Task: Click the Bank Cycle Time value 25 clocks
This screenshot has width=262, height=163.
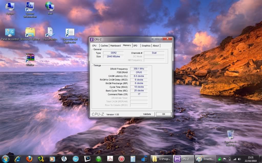Action: tap(139, 90)
